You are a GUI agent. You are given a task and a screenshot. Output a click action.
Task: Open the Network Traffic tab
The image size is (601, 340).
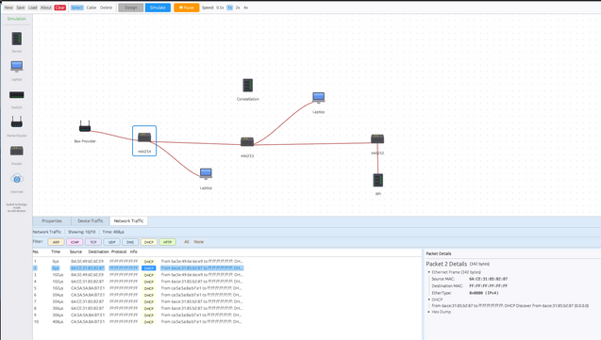coord(128,221)
